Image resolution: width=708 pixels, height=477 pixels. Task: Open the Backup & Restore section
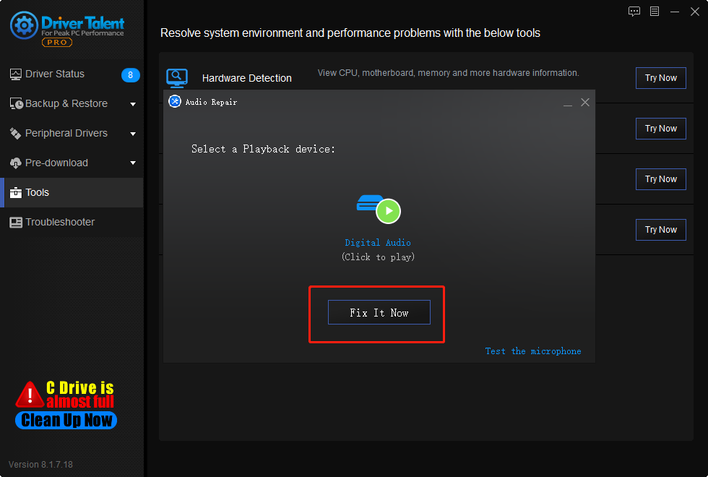pyautogui.click(x=72, y=103)
